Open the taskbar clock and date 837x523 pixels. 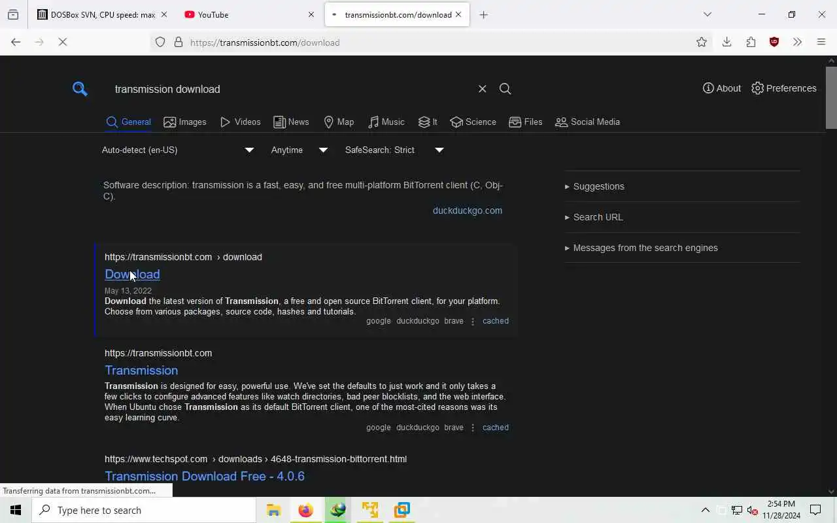coord(781,510)
